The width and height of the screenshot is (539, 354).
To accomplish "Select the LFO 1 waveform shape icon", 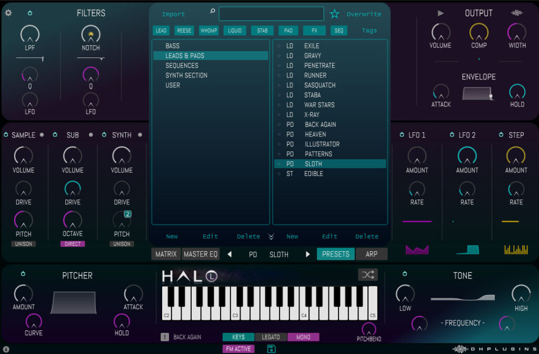I will pos(417,249).
